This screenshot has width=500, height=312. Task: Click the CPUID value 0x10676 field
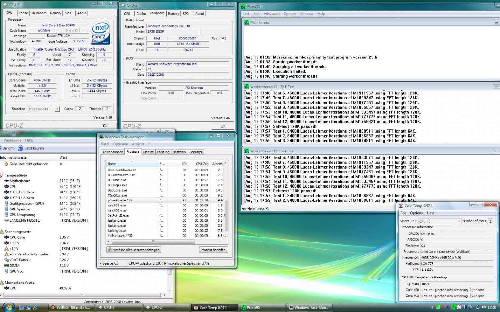(x=456, y=234)
